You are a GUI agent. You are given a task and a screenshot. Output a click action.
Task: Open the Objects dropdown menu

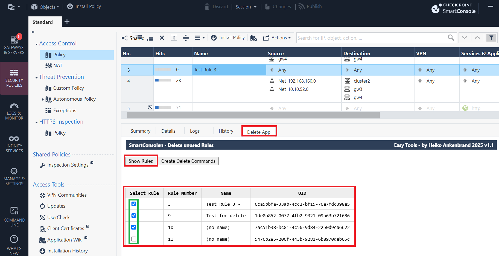45,7
